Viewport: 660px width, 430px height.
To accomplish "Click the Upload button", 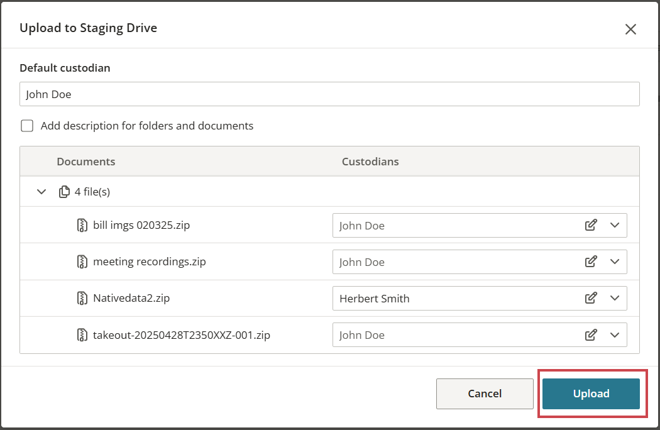I will (x=591, y=394).
